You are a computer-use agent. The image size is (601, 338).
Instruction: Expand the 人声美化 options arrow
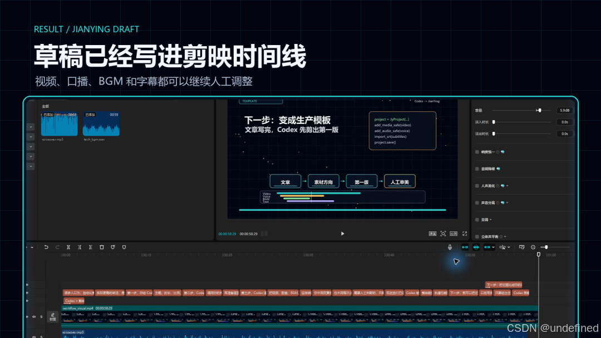[507, 186]
